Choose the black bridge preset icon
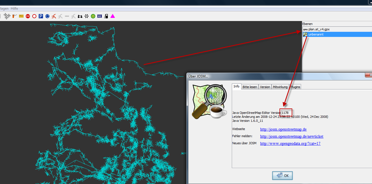Image resolution: width=372 pixels, height=184 pixels. pyautogui.click(x=80, y=16)
